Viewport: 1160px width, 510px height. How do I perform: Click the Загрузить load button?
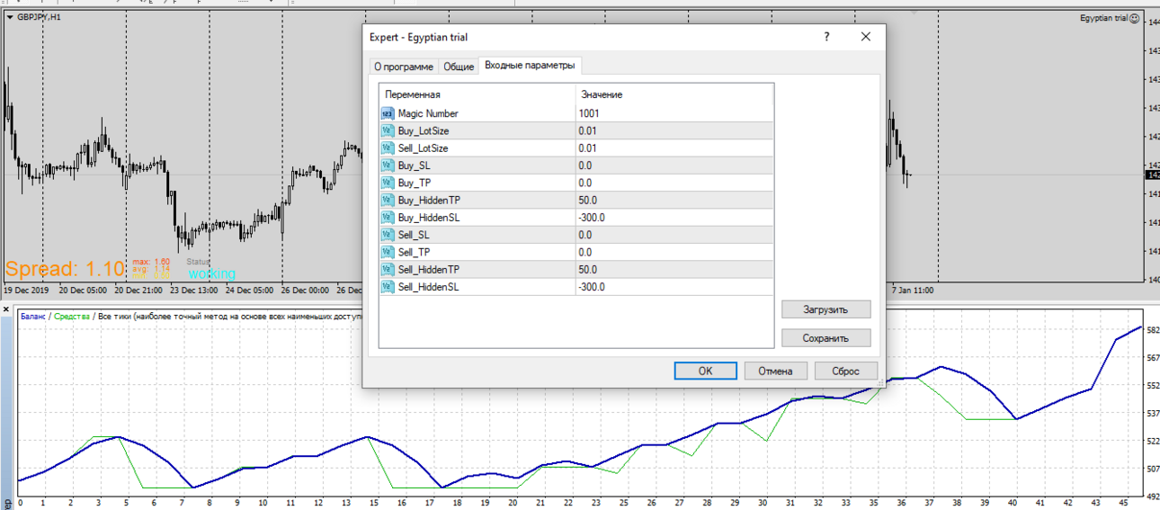[x=825, y=309]
